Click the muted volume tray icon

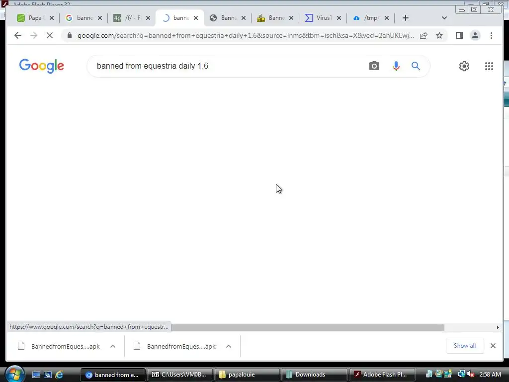pos(471,374)
